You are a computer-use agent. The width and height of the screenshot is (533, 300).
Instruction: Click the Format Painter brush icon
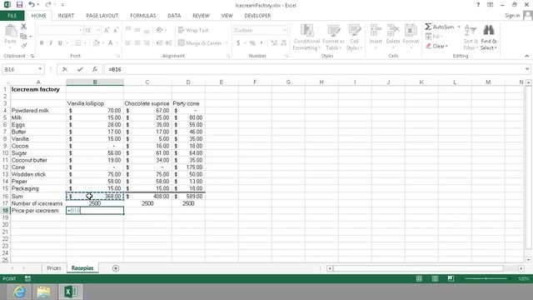pos(23,45)
